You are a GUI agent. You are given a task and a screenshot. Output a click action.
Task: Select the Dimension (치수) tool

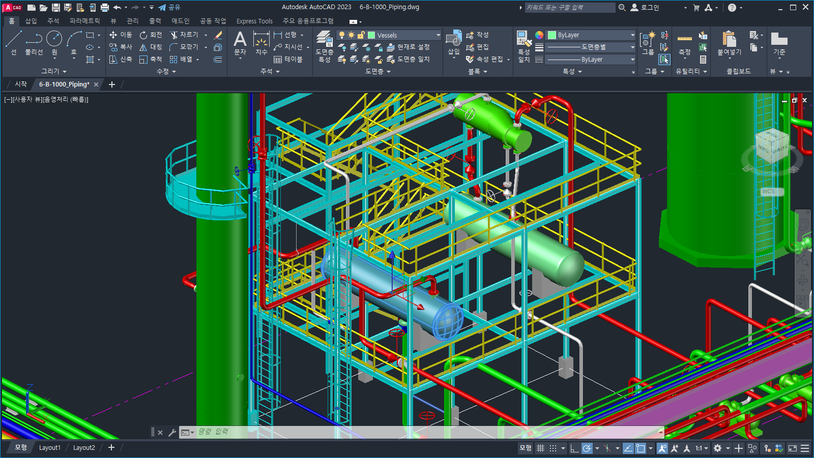[261, 43]
